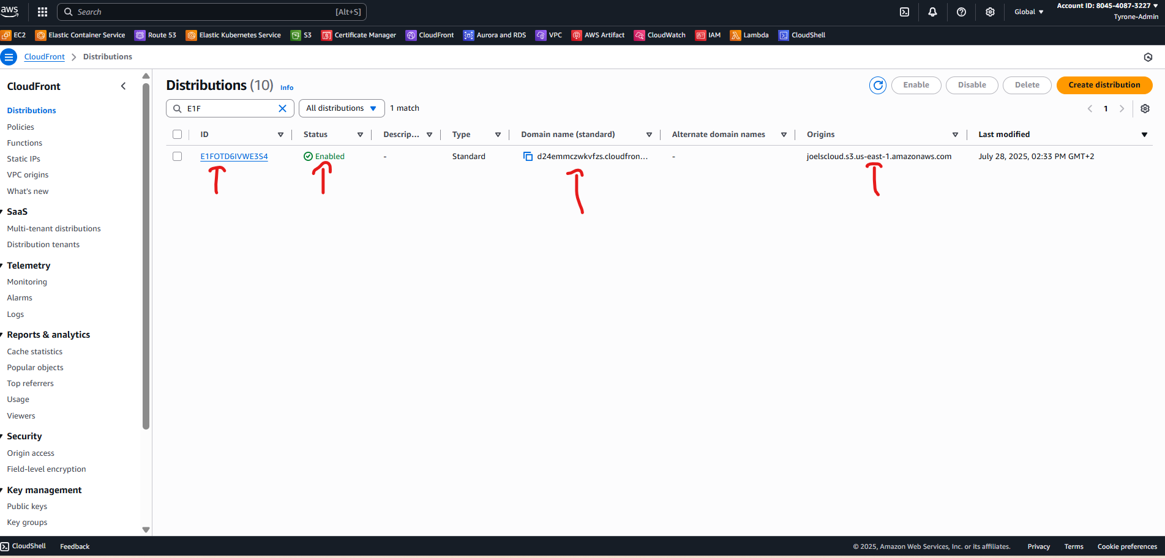Open the table preferences gear

[x=1145, y=108]
